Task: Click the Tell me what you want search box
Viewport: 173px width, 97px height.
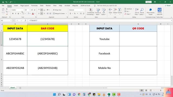Action: pos(107,5)
